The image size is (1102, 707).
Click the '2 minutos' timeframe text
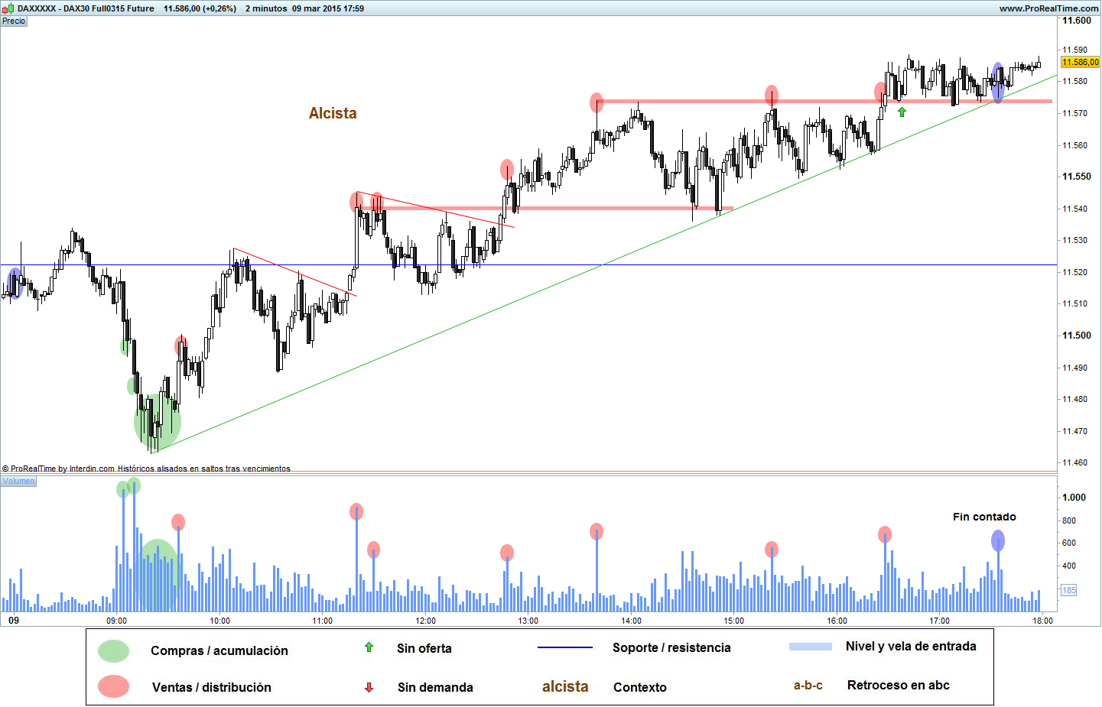point(266,8)
